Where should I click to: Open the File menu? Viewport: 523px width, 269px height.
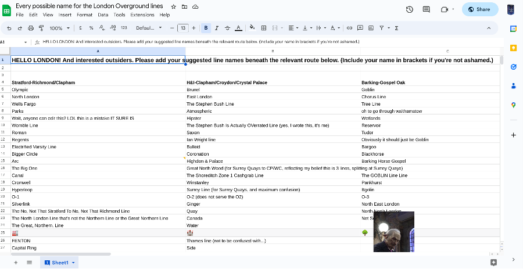coord(20,15)
